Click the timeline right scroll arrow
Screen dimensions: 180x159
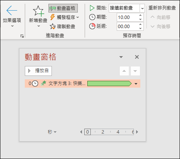click(x=137, y=132)
